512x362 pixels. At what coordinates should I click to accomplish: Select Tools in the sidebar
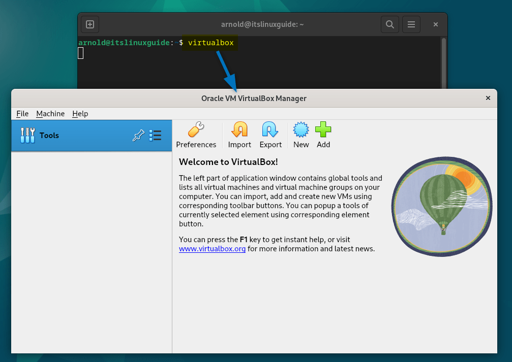[x=48, y=136]
